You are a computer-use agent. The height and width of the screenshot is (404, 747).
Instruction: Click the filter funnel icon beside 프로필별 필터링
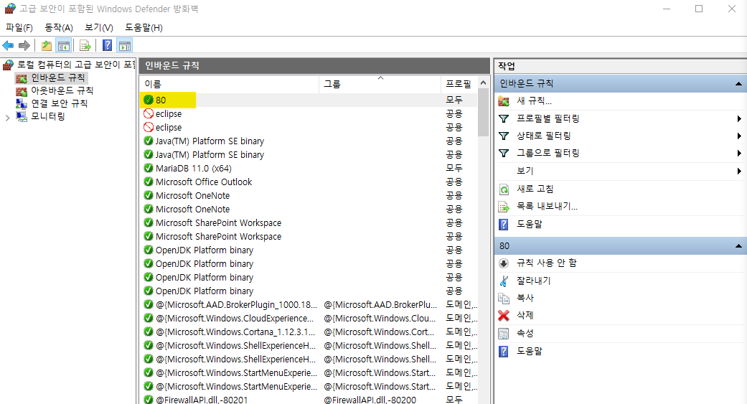(x=504, y=118)
